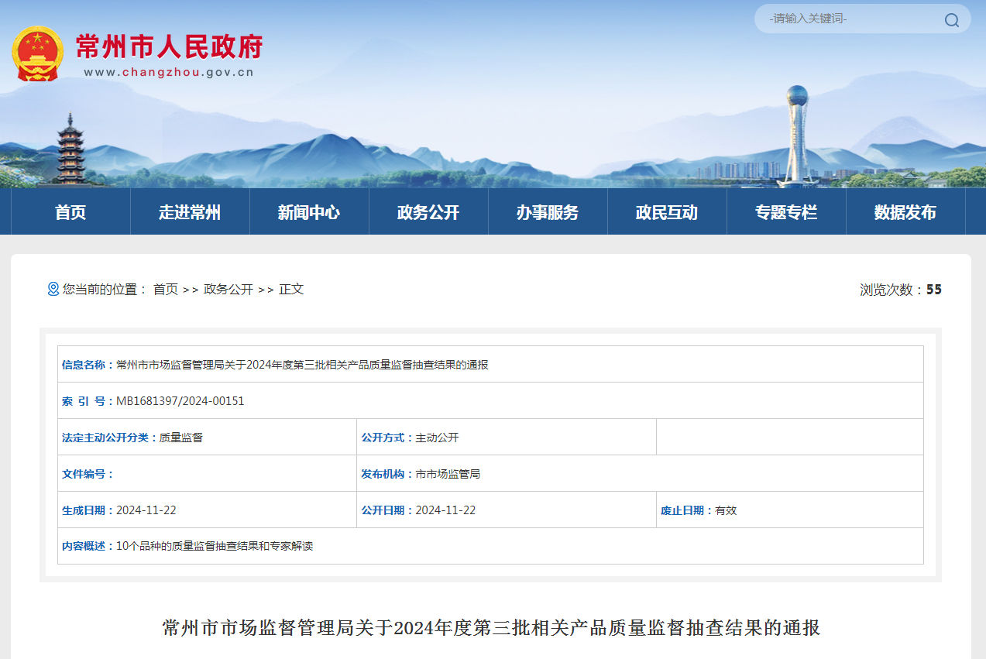Click the 质量监督 classification value
Image resolution: width=986 pixels, height=659 pixels.
[181, 438]
